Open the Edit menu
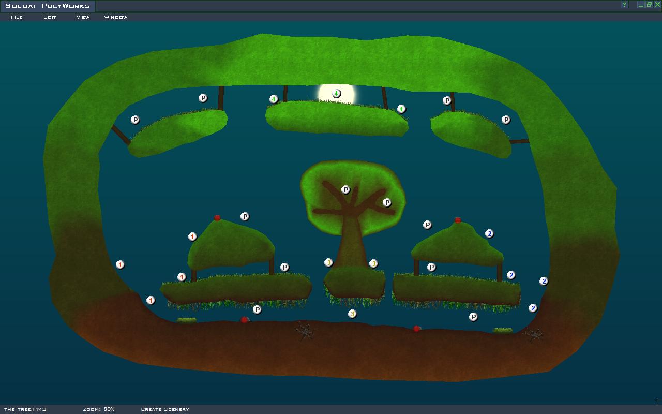Screen dimensions: 662x414 pos(50,17)
